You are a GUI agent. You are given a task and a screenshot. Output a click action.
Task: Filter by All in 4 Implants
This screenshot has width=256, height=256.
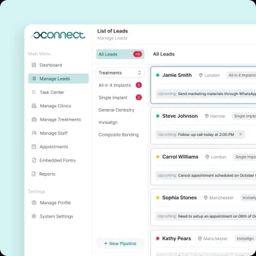tap(120, 85)
